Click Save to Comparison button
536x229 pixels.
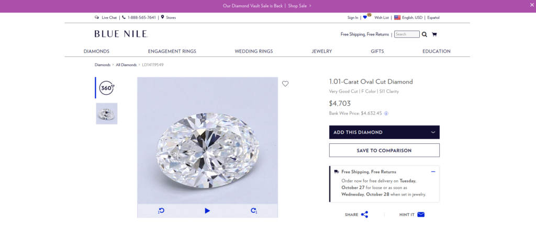point(384,151)
